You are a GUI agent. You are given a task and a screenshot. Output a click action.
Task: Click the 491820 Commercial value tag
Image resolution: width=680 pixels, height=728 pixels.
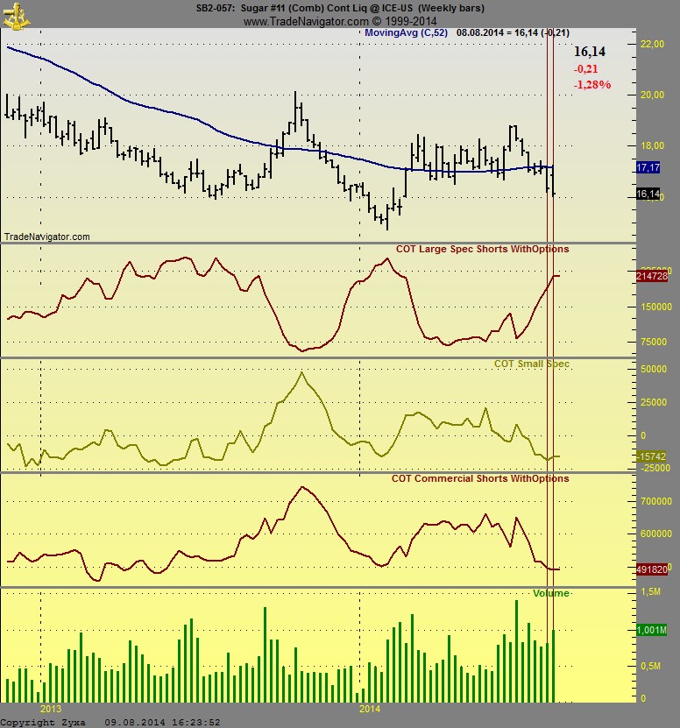click(x=652, y=569)
